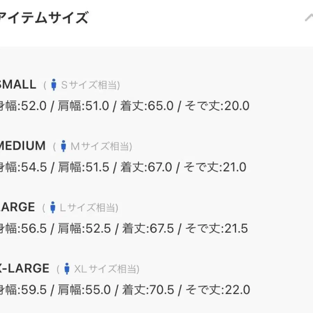Image resolution: width=313 pixels, height=313 pixels.
Task: Select the LARGE size label
Action: click(x=18, y=207)
